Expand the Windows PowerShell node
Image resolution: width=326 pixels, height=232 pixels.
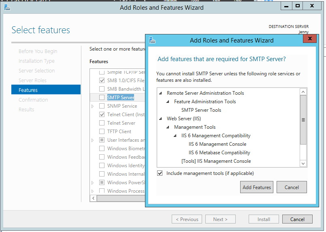tap(92, 183)
